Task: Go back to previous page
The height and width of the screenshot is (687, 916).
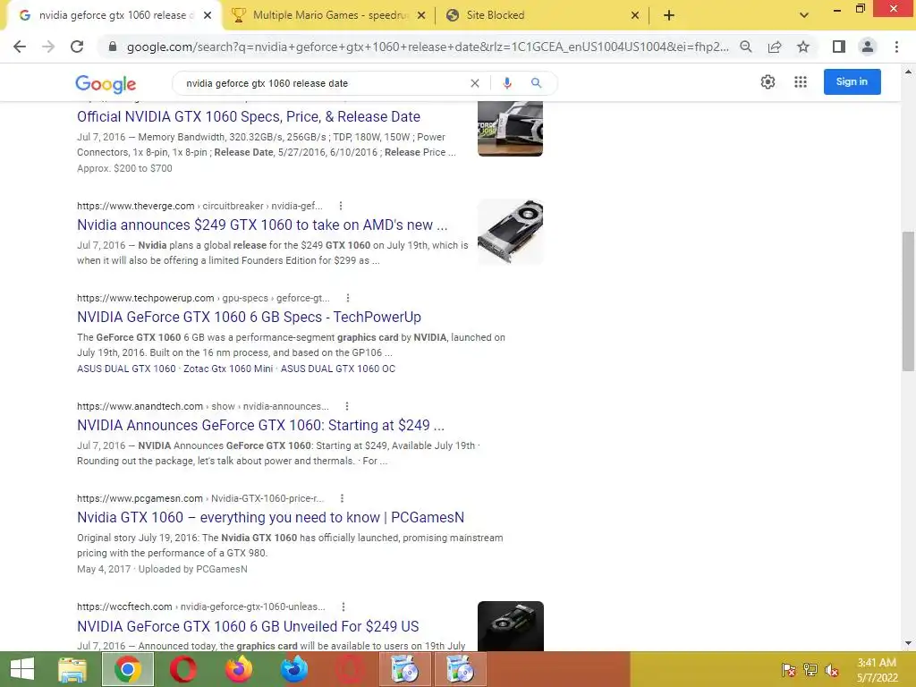Action: pyautogui.click(x=20, y=47)
